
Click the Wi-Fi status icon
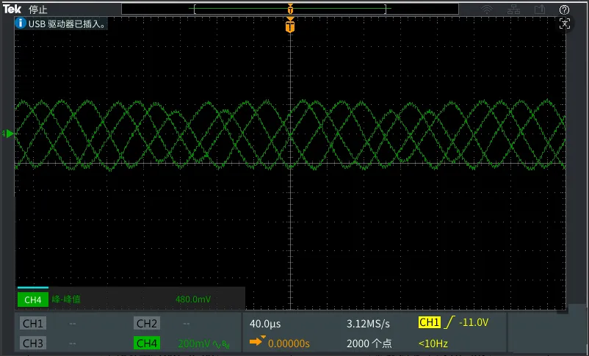(487, 10)
